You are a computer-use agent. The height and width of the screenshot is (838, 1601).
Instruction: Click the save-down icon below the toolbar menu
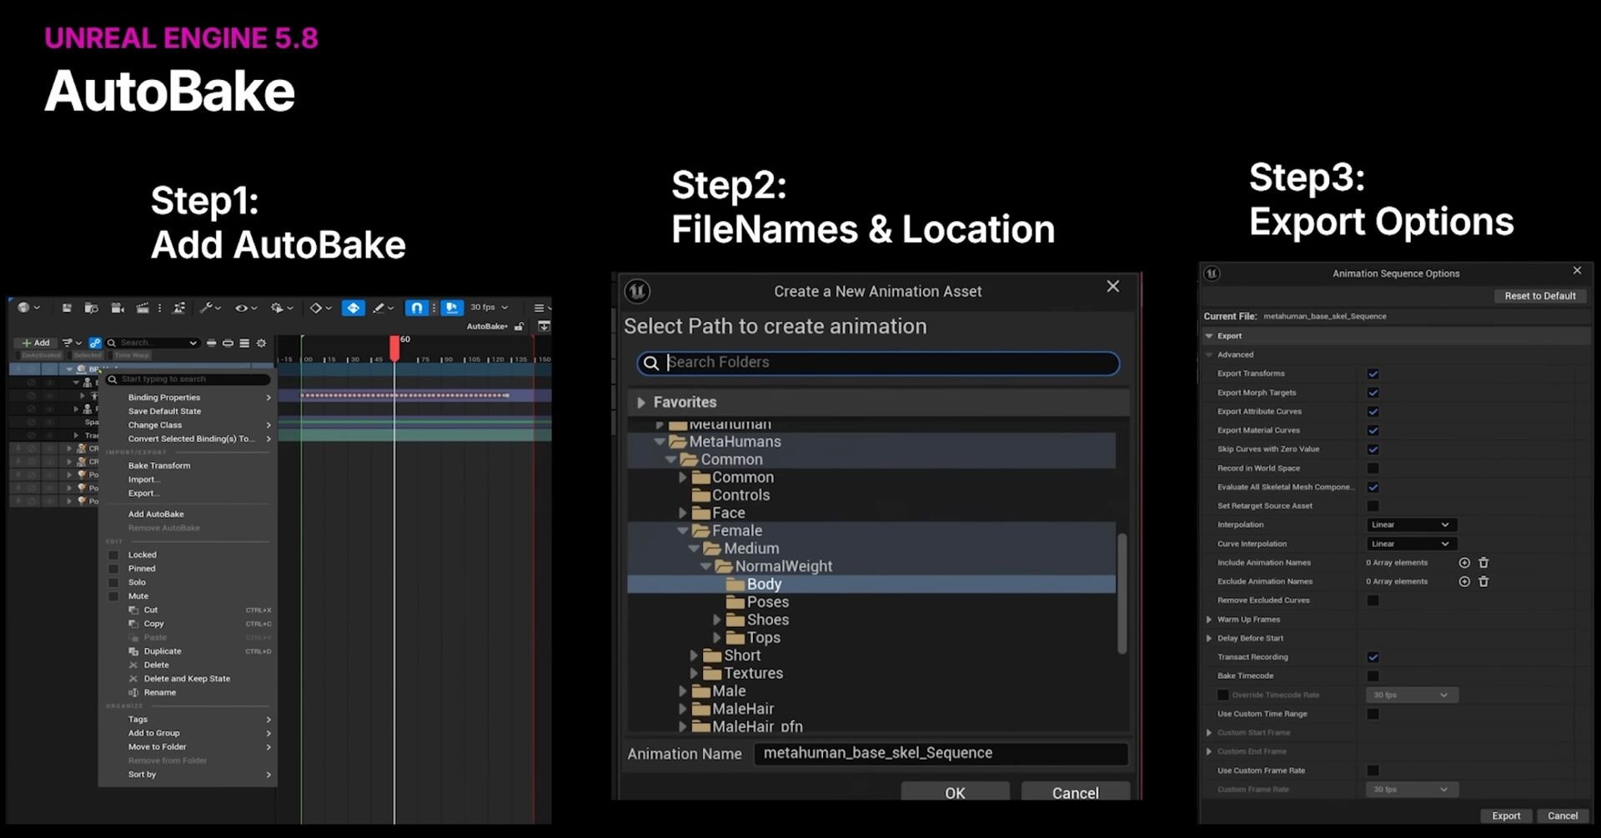click(544, 326)
